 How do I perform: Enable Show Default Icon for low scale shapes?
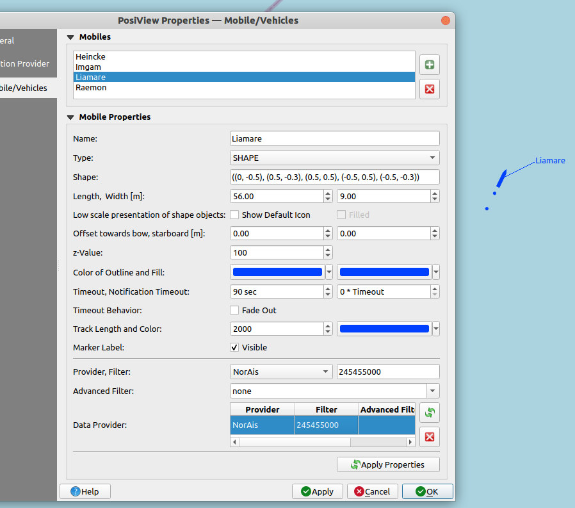234,215
